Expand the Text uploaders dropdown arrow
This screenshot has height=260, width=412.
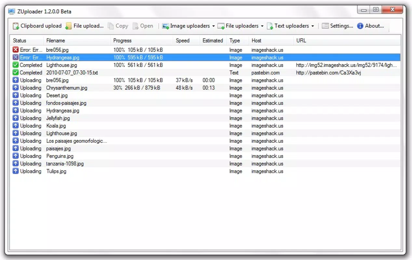pos(312,26)
